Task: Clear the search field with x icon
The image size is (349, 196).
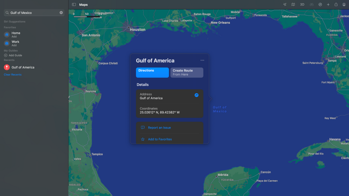Action: (x=61, y=13)
